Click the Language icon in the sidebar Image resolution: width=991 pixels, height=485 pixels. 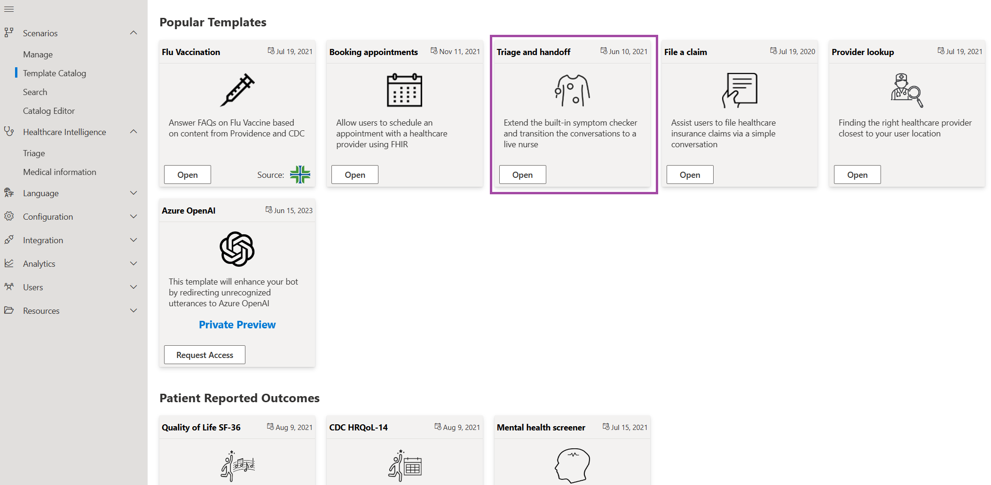[8, 193]
